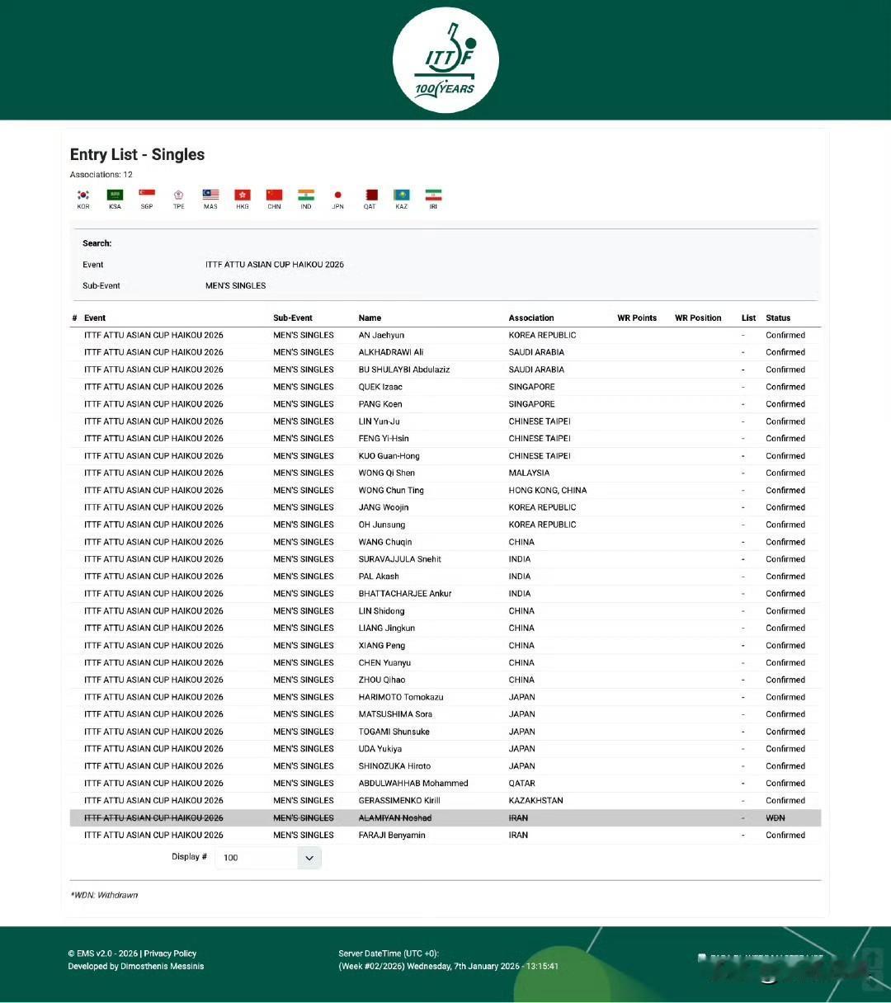Screen dimensions: 891x1003
Task: Click the name FENG Yi-Hsin
Action: (384, 439)
